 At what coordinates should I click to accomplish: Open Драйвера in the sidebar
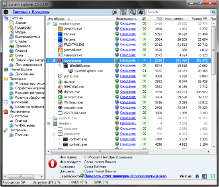[23, 46]
